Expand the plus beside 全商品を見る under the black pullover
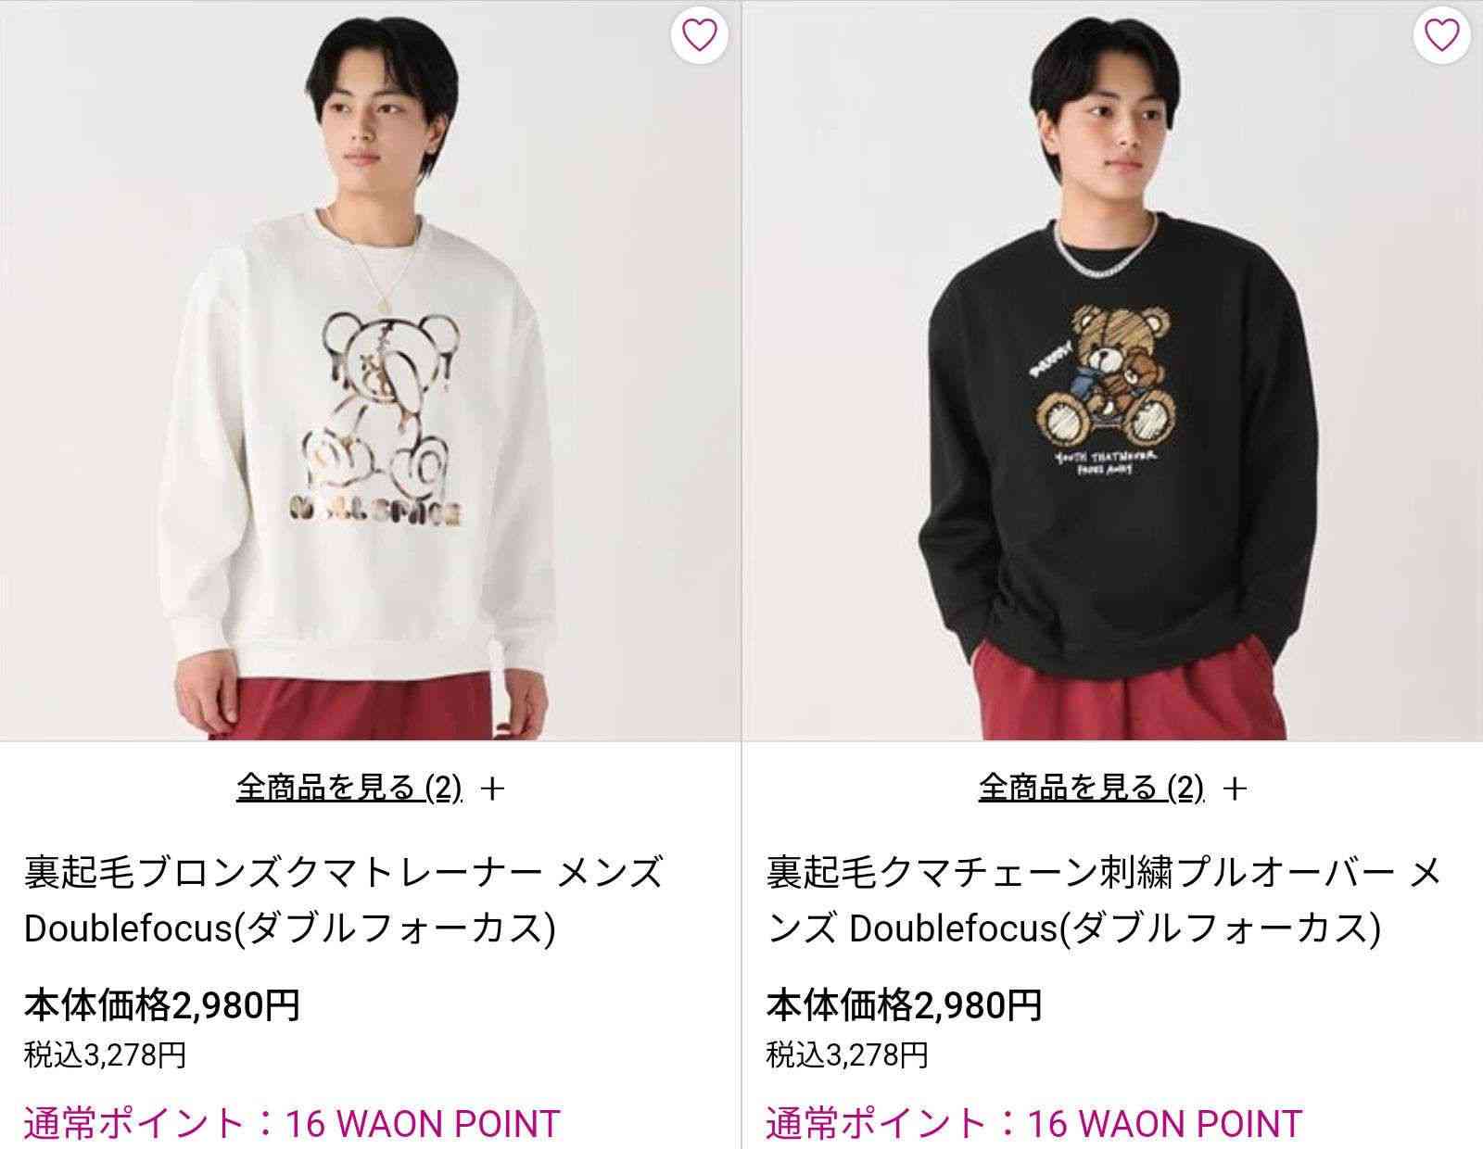This screenshot has width=1483, height=1149. (1236, 789)
